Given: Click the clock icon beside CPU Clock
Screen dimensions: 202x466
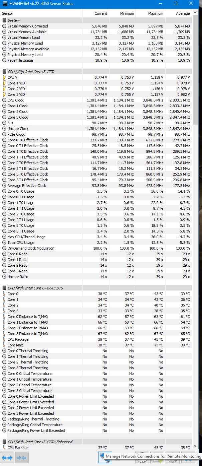Looking at the screenshot, I should (x=4, y=100).
